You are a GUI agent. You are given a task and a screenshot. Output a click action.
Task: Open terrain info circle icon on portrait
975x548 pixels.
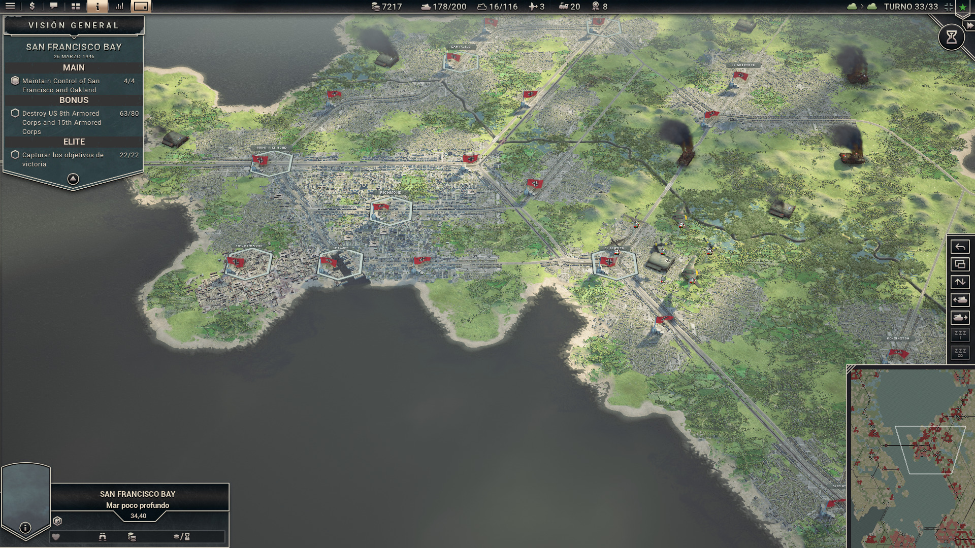click(x=25, y=528)
